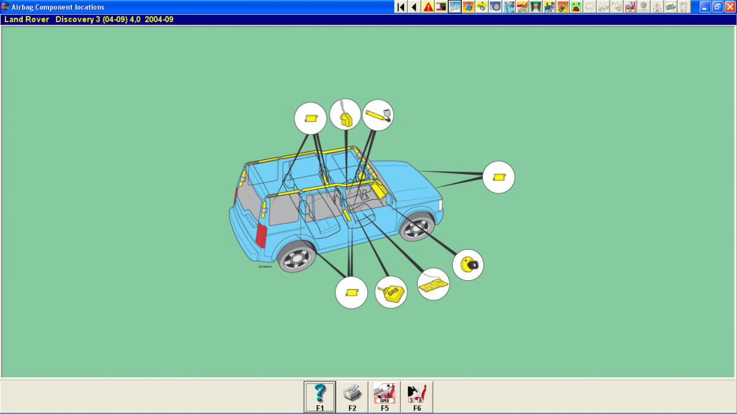This screenshot has height=414, width=737.
Task: Print using the F2 printer button
Action: click(x=353, y=397)
